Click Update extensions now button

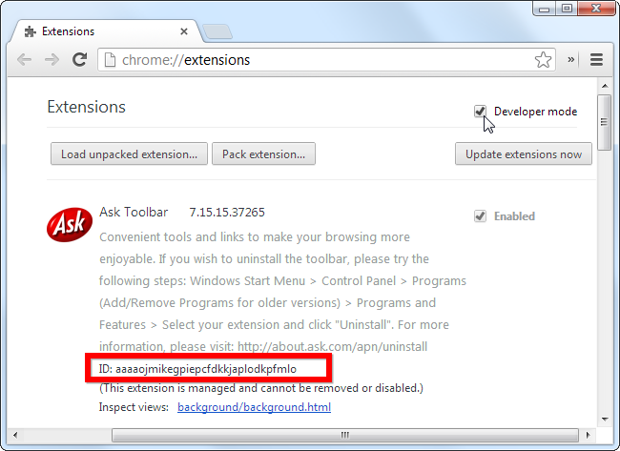click(524, 154)
